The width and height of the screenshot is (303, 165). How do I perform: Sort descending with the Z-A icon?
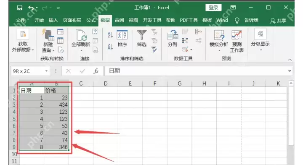pyautogui.click(x=110, y=47)
